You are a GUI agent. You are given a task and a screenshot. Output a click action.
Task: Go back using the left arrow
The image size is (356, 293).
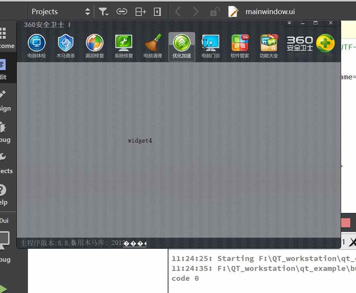coord(178,11)
